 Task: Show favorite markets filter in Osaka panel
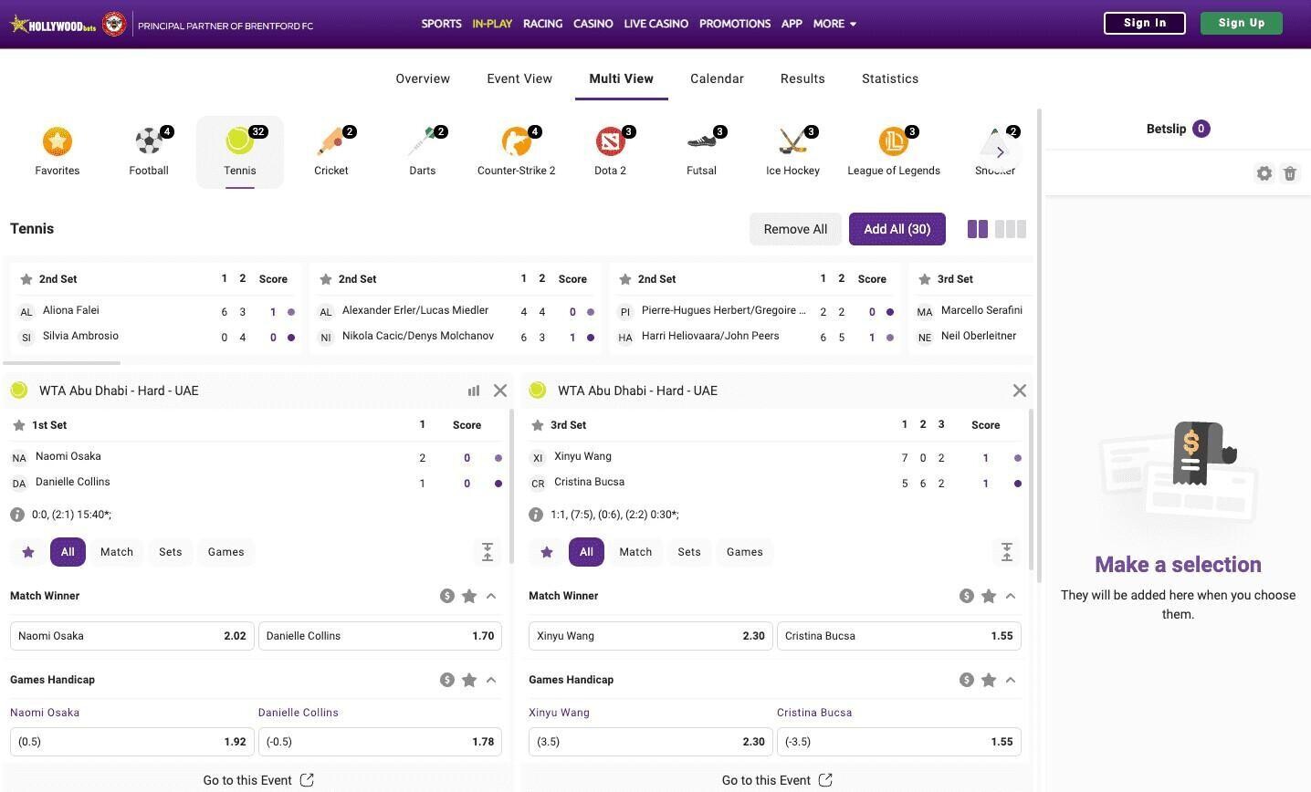(x=28, y=552)
